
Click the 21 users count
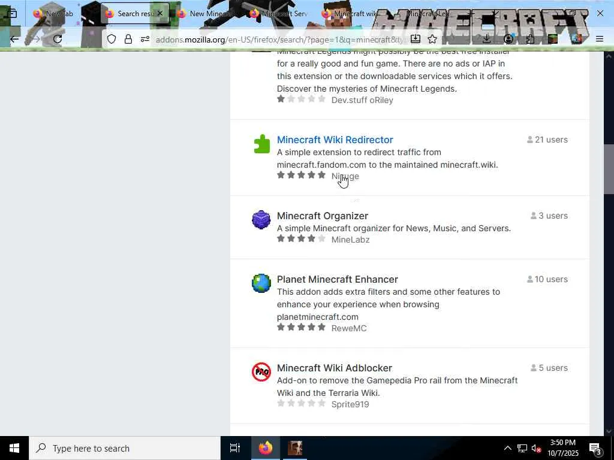click(547, 140)
